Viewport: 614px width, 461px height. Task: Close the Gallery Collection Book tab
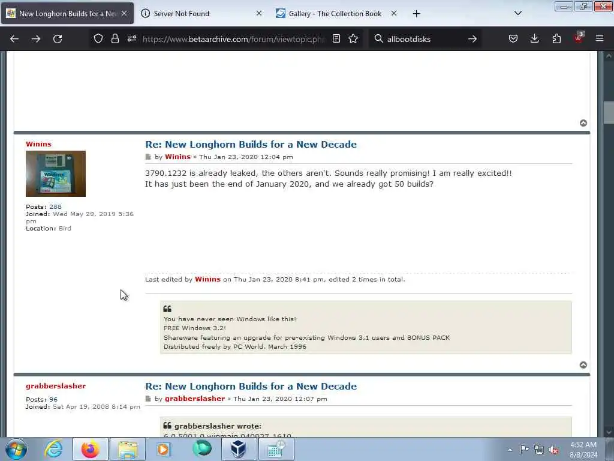point(394,13)
